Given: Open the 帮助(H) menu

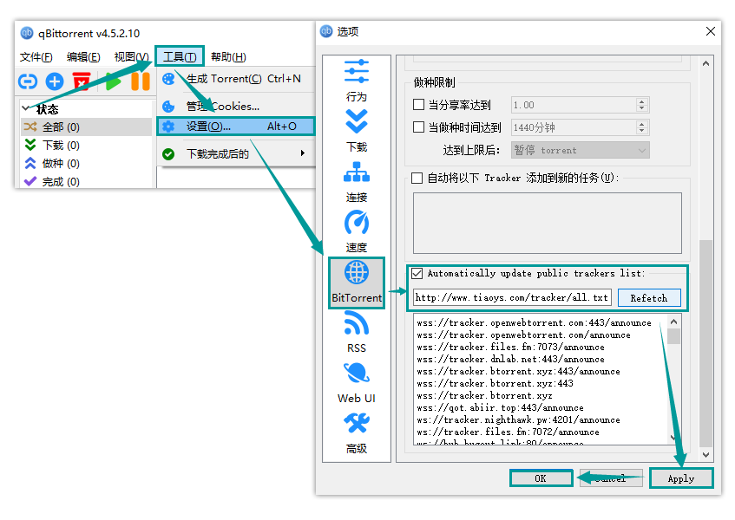Looking at the screenshot, I should tap(228, 56).
